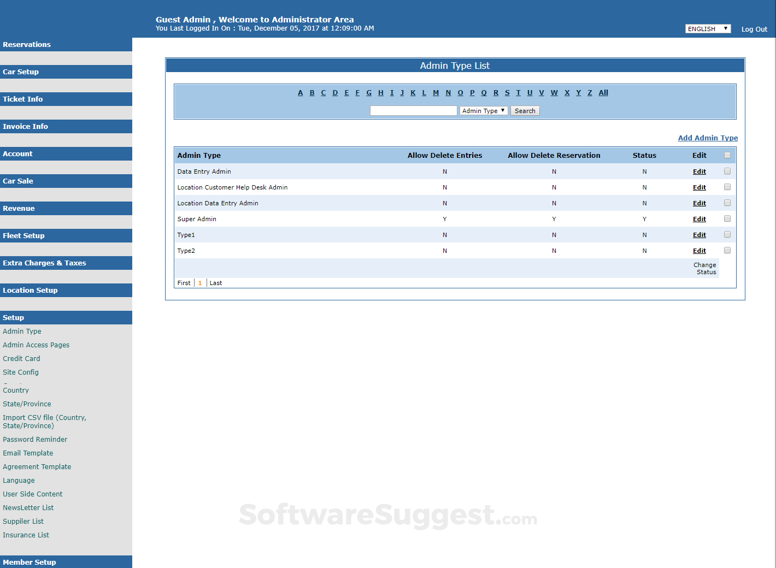Check the checkbox for the Super Admin row
Image resolution: width=776 pixels, height=568 pixels.
pos(727,218)
